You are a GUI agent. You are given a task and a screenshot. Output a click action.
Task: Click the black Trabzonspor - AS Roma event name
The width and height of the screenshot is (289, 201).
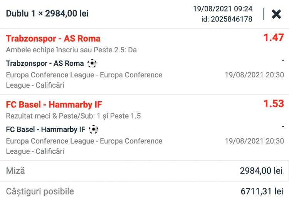(45, 64)
